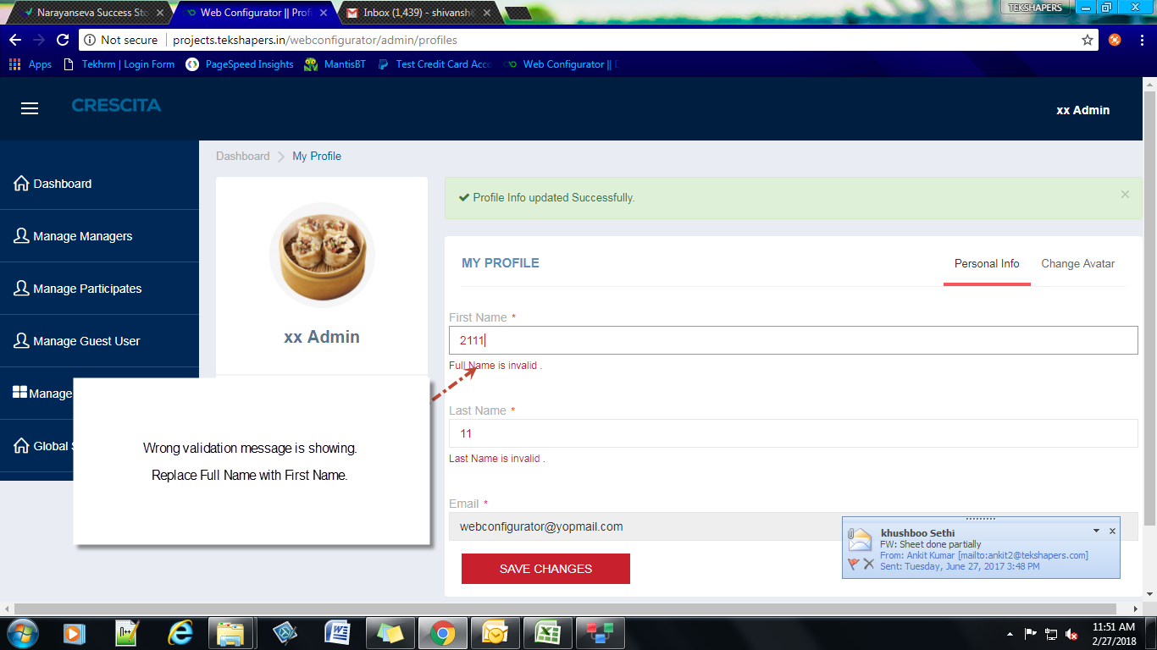Image resolution: width=1157 pixels, height=650 pixels.
Task: Close the Web Configurator Profile tab
Action: pyautogui.click(x=324, y=13)
